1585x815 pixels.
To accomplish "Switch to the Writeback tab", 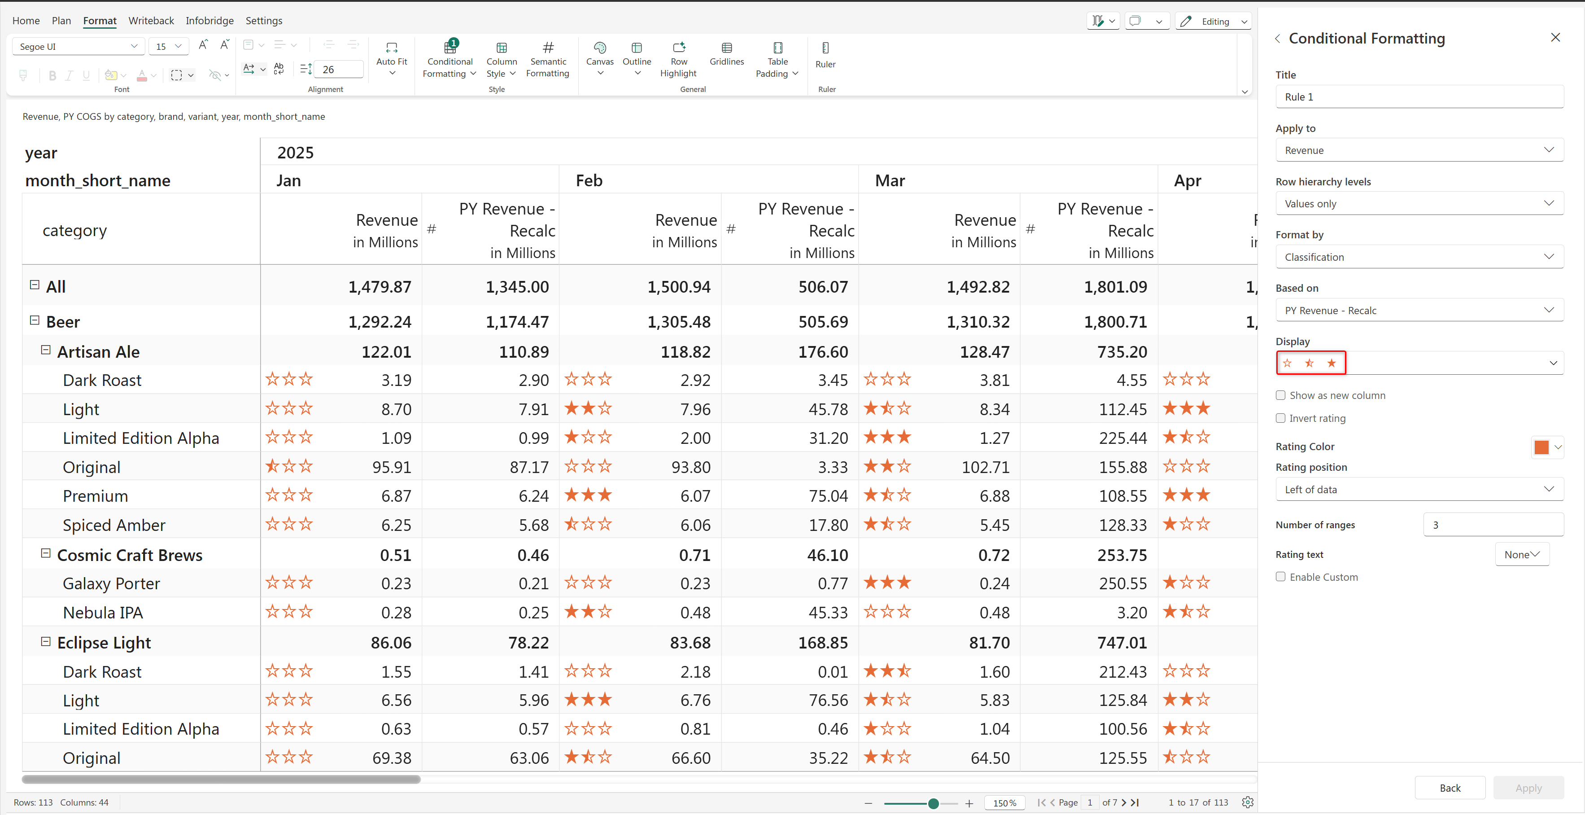I will (151, 20).
